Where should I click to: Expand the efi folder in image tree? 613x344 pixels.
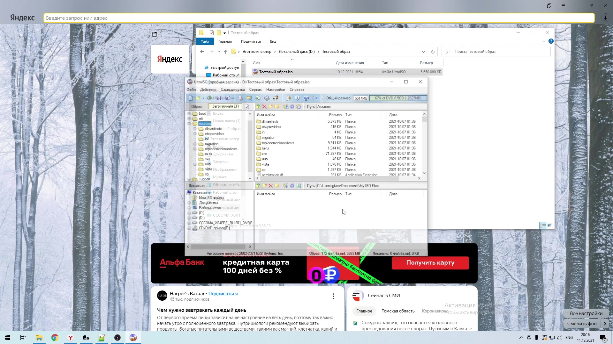(x=189, y=119)
